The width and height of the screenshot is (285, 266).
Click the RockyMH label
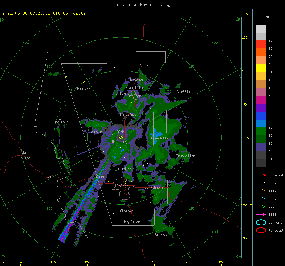click(x=84, y=89)
